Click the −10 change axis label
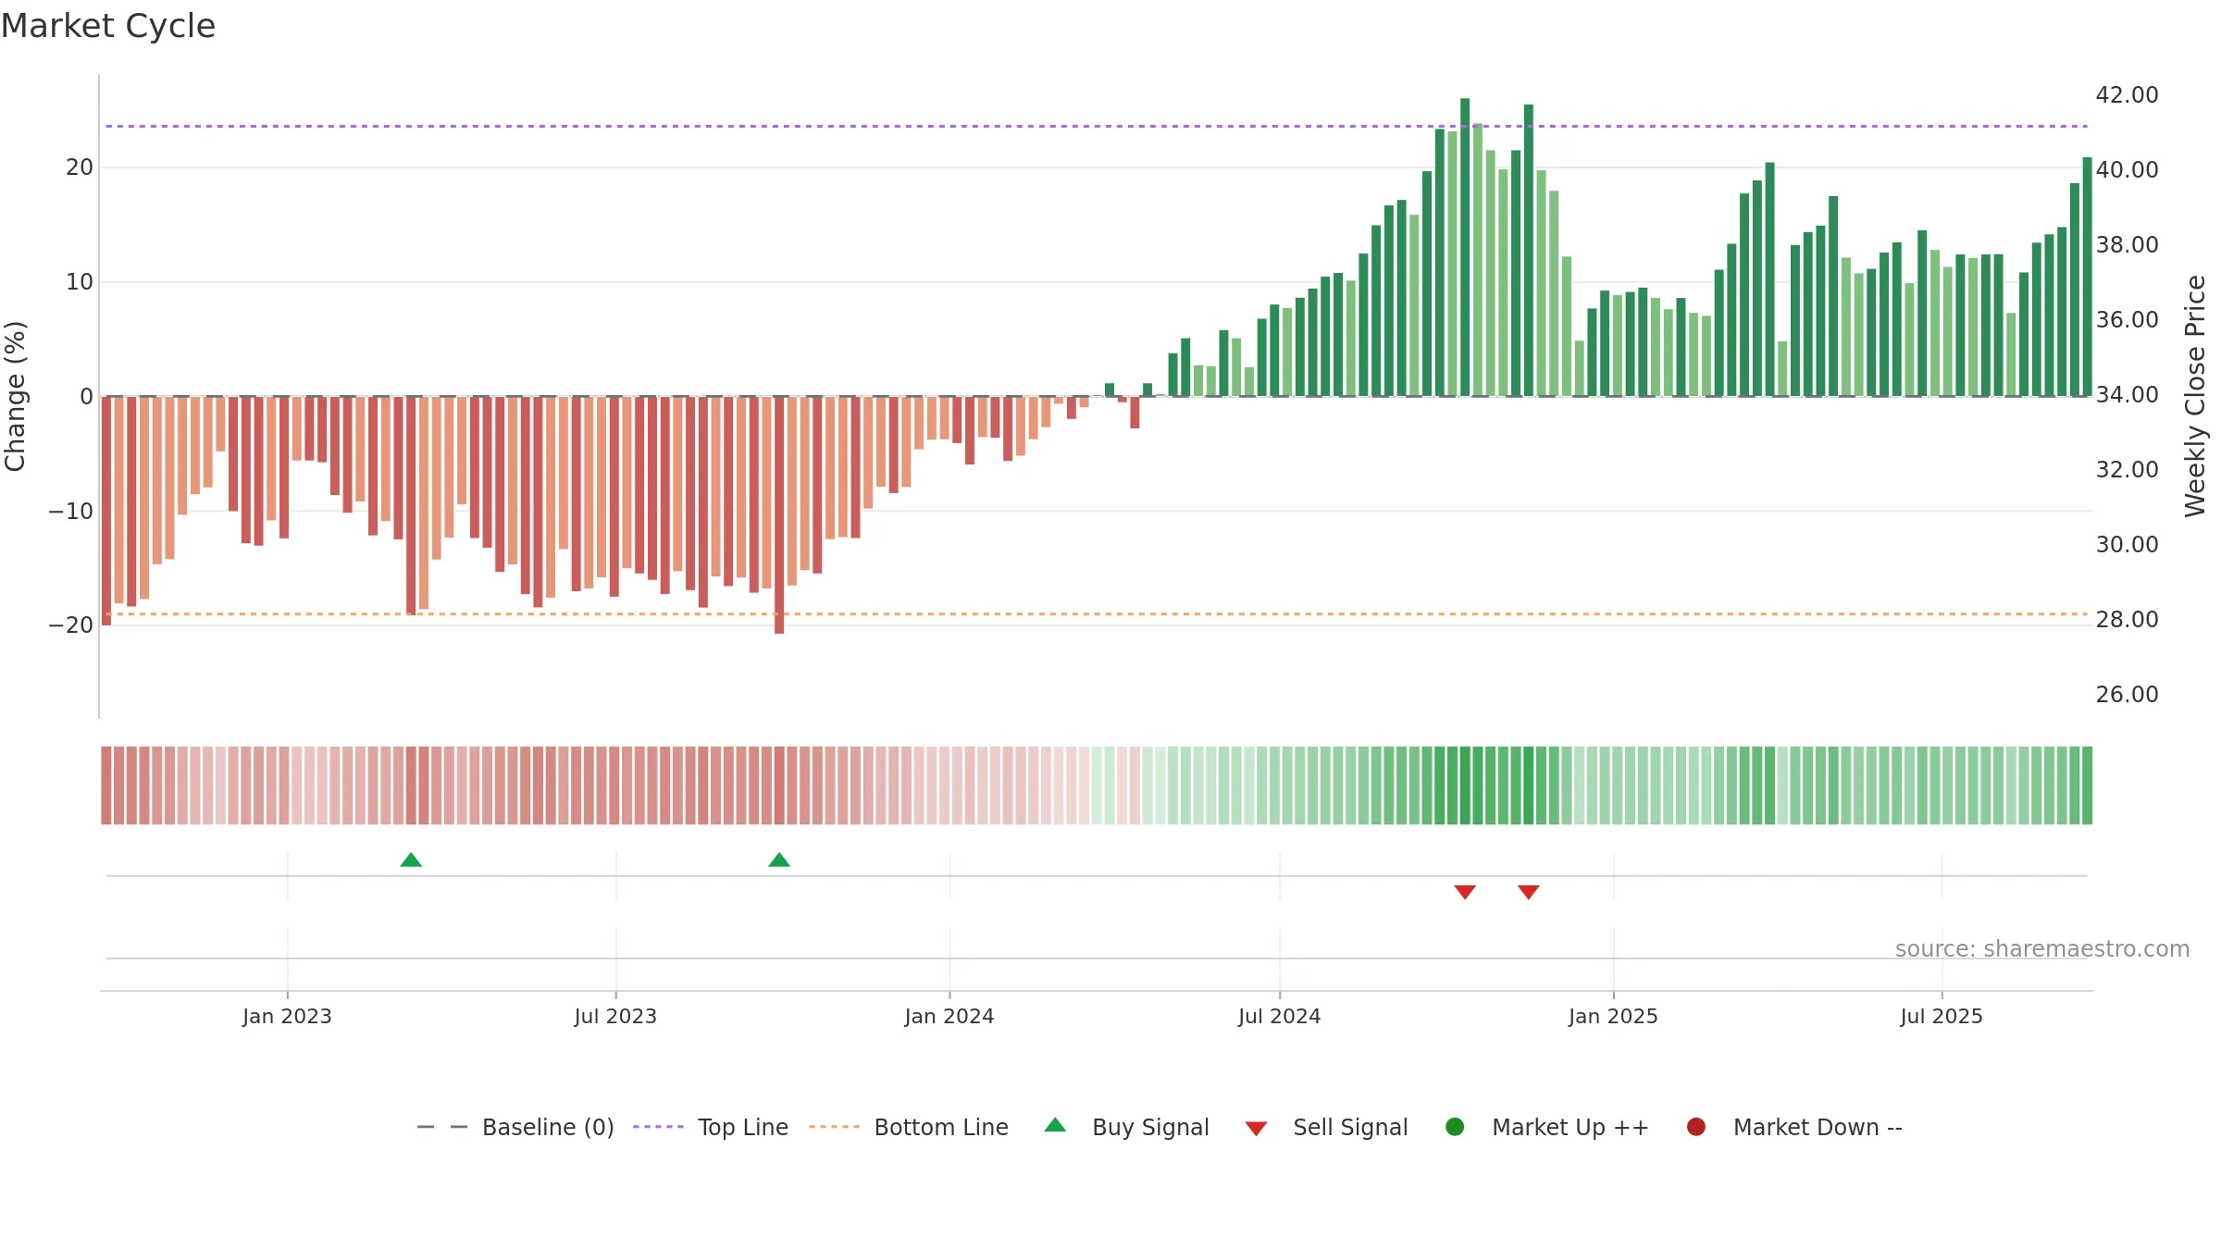This screenshot has width=2221, height=1249. [x=71, y=511]
